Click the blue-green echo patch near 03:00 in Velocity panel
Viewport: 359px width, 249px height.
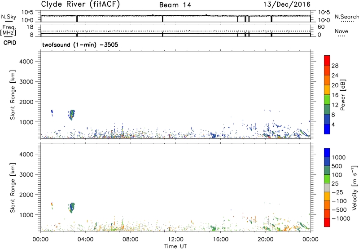coord(72,208)
